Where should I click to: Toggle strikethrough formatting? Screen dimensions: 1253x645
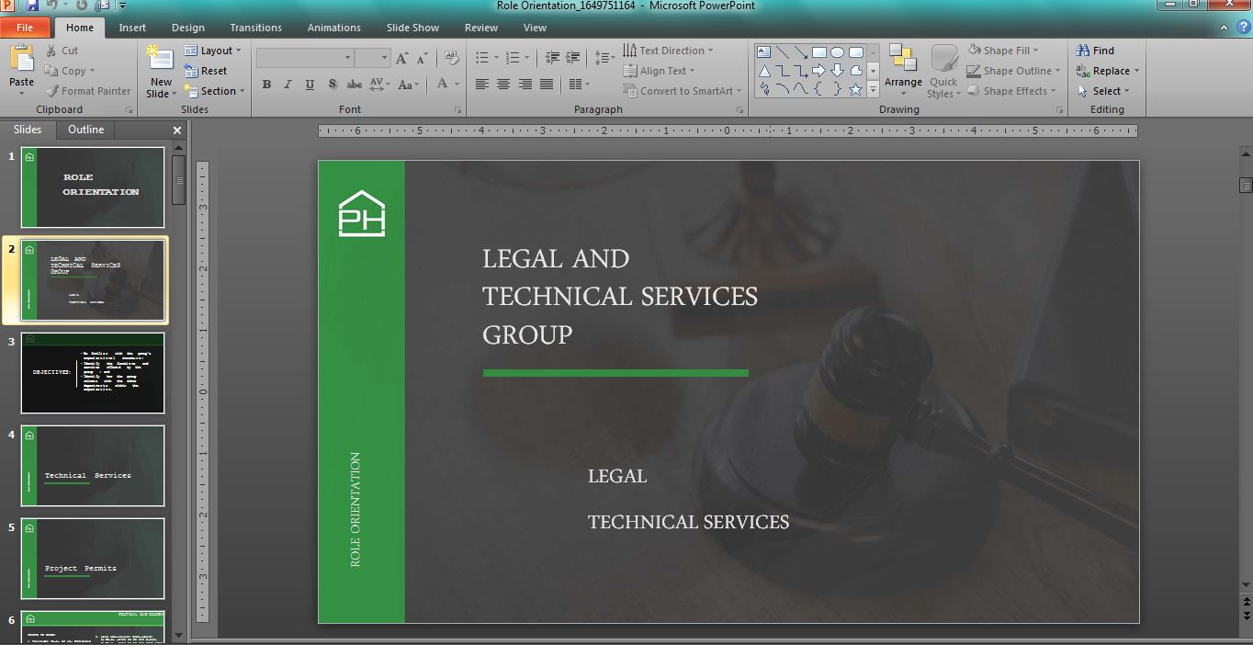tap(354, 85)
